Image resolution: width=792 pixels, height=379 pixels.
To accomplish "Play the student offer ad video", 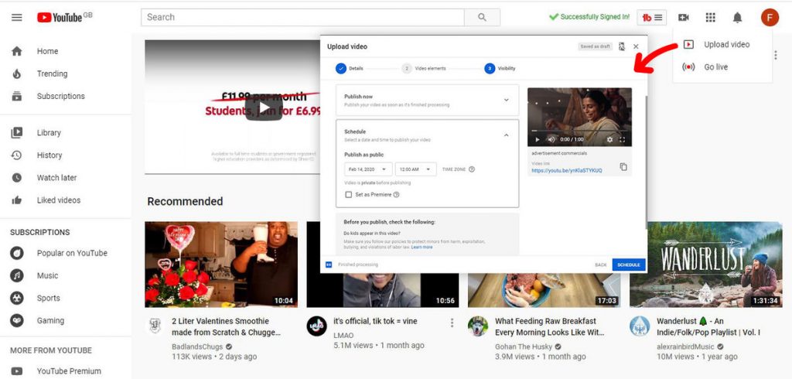I will 264,108.
